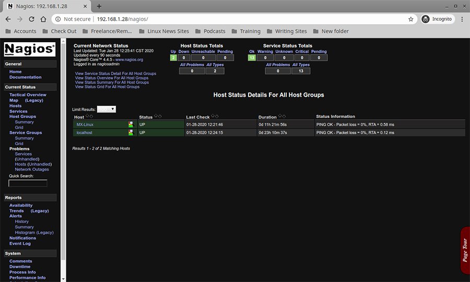Reload the Nagios page

[31, 19]
